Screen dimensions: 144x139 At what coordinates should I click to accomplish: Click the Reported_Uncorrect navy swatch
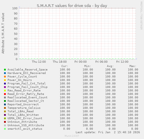pyautogui.click(x=5, y=104)
